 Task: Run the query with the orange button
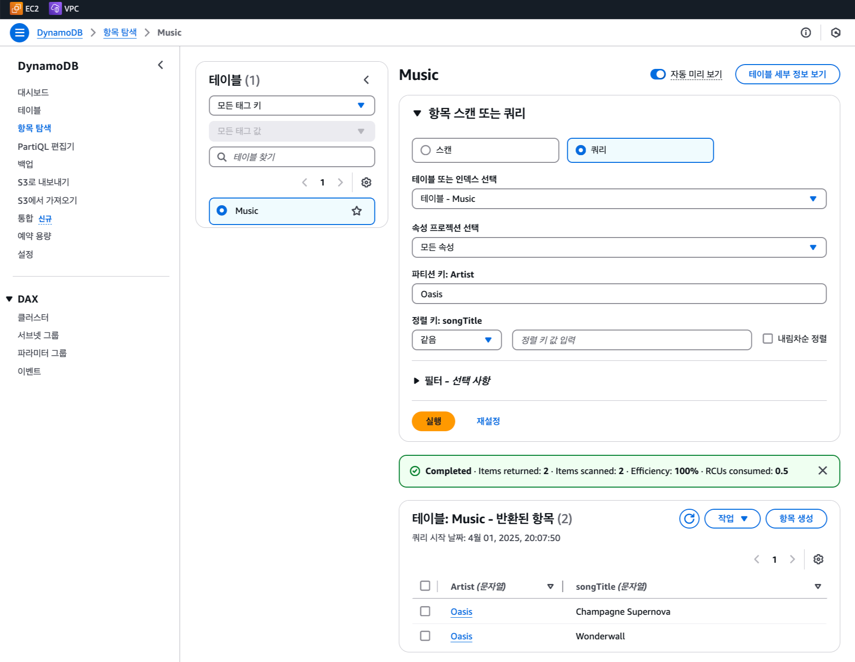433,421
